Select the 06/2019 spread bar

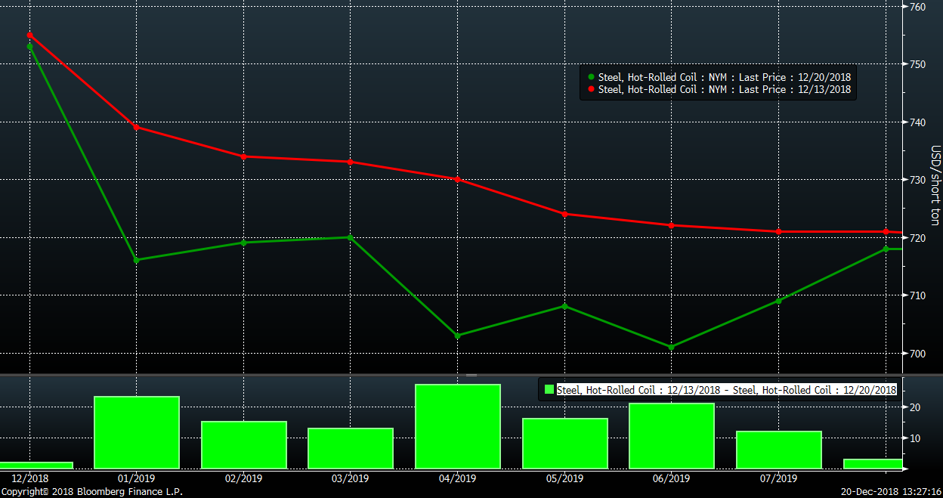(672, 435)
